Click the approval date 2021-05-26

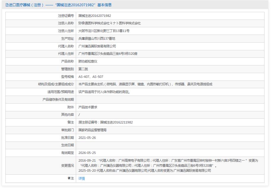[x=87, y=138]
